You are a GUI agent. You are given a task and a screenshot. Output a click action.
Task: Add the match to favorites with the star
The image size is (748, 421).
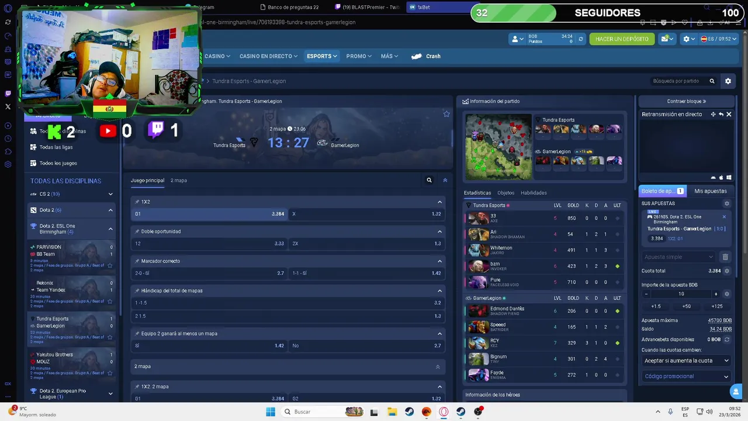point(446,114)
